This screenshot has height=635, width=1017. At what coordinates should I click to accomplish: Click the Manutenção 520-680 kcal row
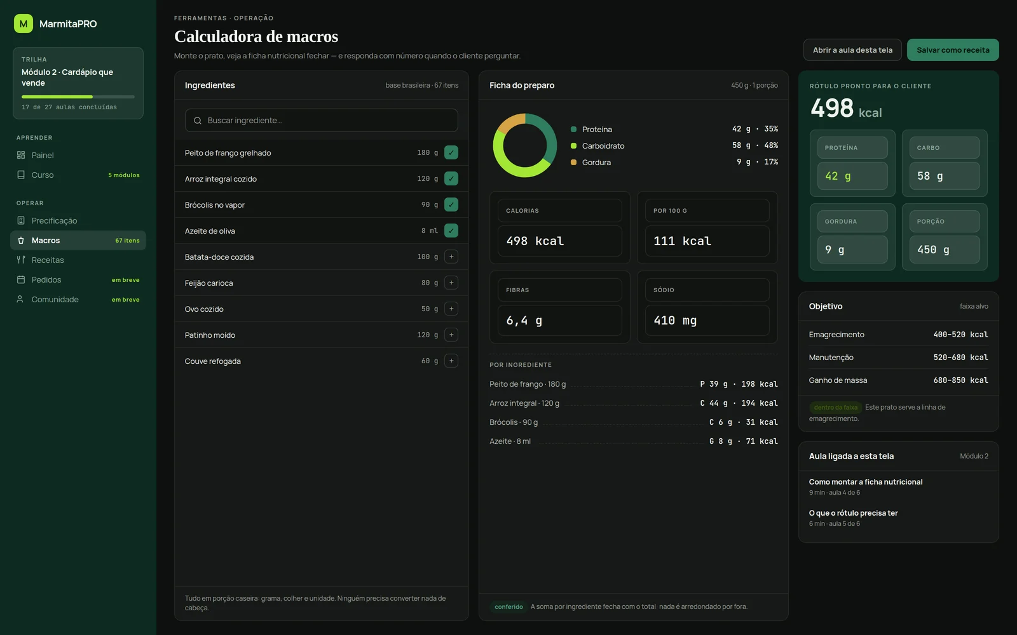[898, 358]
